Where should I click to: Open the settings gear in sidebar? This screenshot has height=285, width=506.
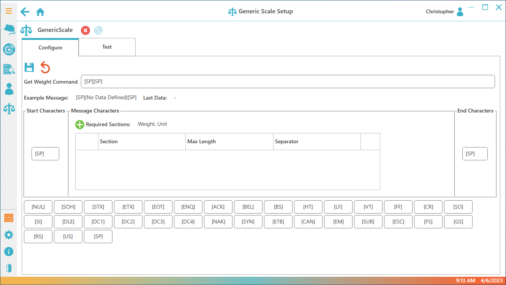pyautogui.click(x=9, y=235)
